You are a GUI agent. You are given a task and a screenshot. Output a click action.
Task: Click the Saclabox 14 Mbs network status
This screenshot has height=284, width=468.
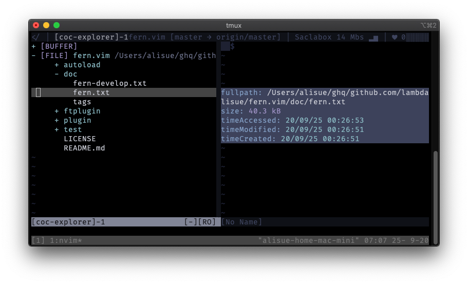[329, 37]
